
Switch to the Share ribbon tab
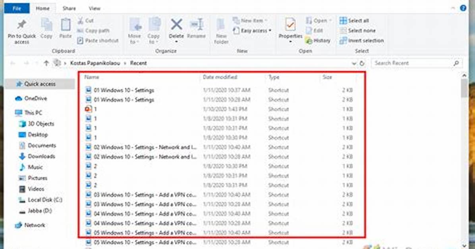click(69, 8)
